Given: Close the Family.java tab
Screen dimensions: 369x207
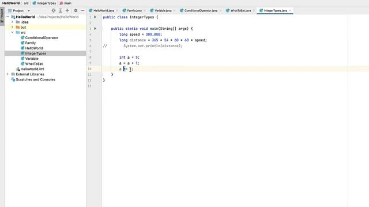Looking at the screenshot, I should [x=145, y=10].
